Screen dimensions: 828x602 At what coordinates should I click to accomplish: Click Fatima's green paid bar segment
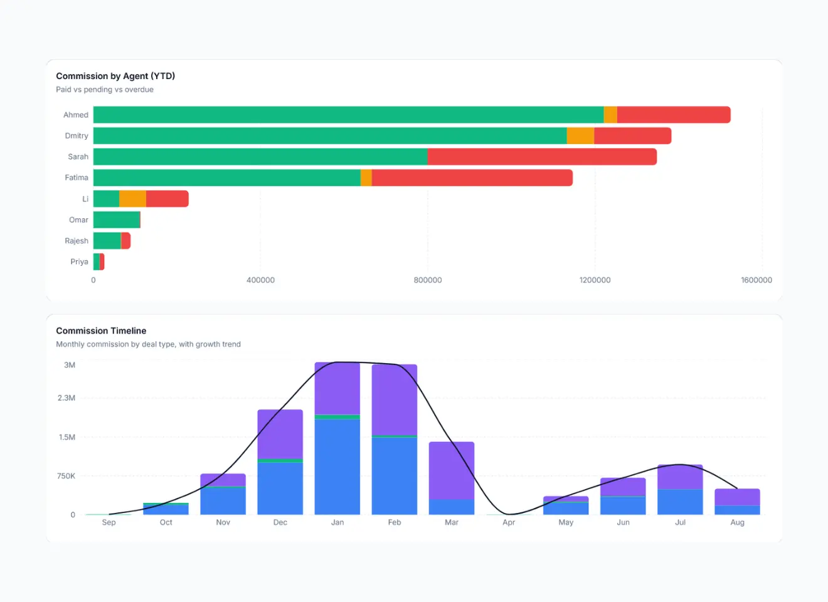227,177
